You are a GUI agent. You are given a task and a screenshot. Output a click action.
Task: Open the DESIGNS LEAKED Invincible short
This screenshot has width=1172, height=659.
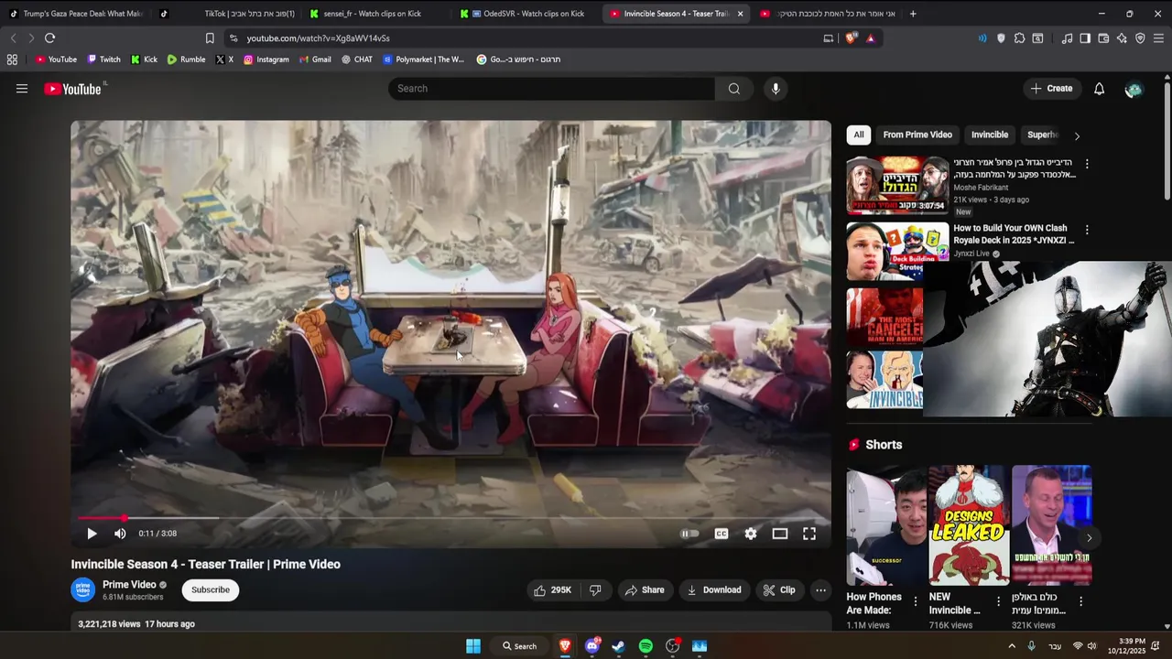point(969,525)
